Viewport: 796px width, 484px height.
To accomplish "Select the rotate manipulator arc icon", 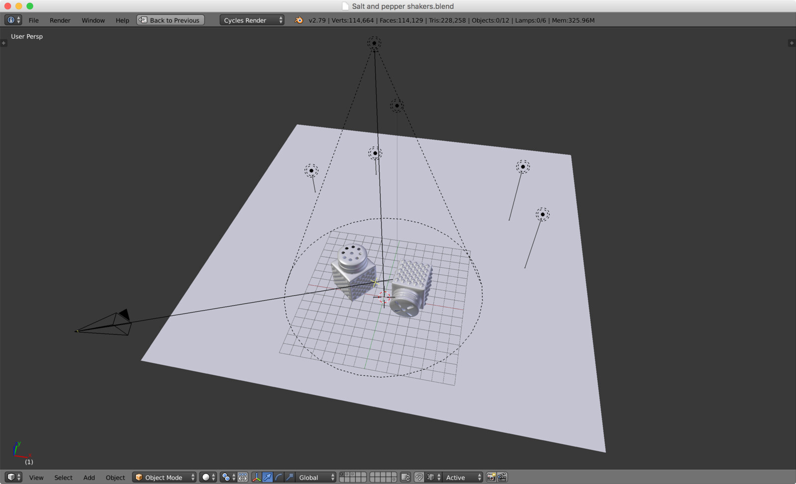I will tap(279, 477).
